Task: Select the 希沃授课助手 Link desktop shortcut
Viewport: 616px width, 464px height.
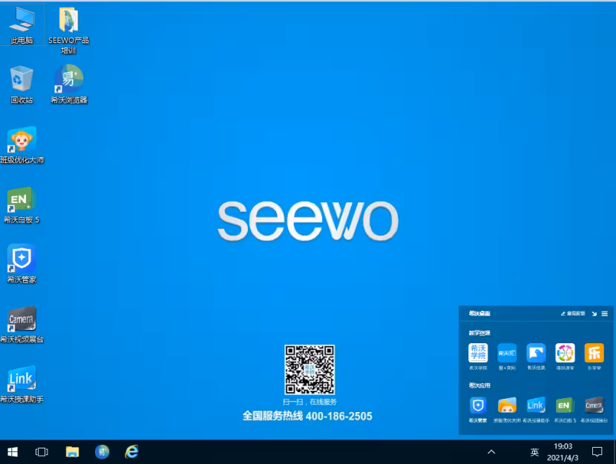Action: [22, 385]
